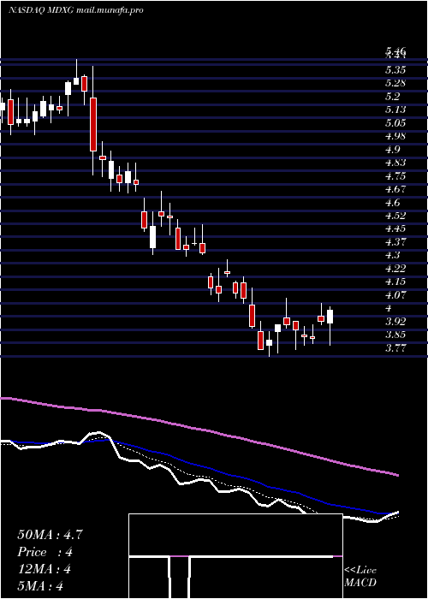Click the 4.67 price axis label

(x=395, y=189)
